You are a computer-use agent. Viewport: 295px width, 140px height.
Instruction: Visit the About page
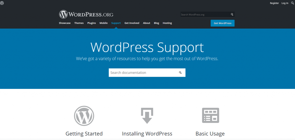coord(147,23)
